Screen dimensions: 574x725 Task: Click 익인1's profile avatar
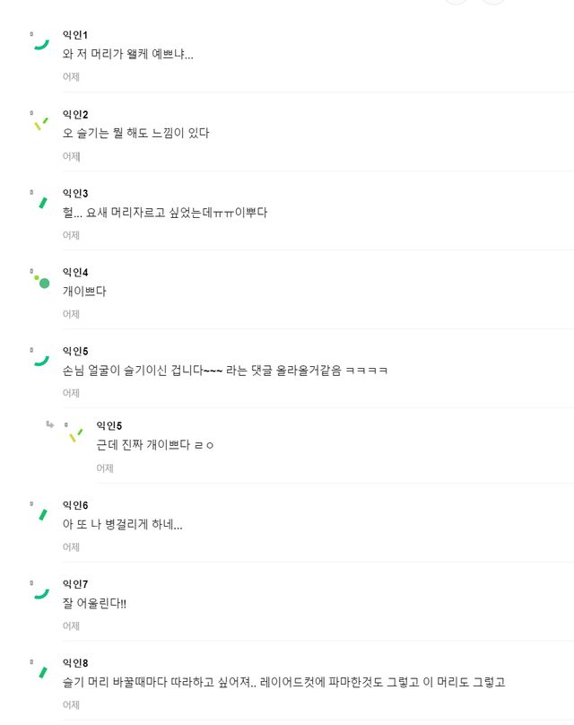tap(39, 42)
